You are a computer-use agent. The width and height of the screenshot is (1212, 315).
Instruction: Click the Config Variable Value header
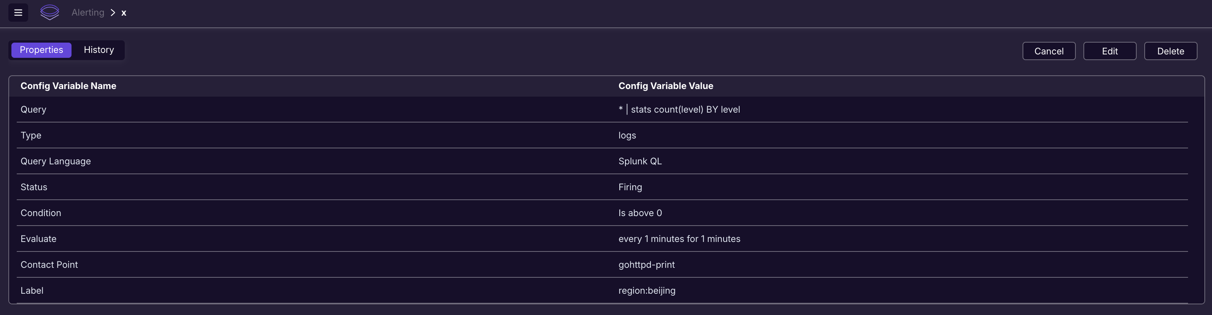pyautogui.click(x=665, y=86)
